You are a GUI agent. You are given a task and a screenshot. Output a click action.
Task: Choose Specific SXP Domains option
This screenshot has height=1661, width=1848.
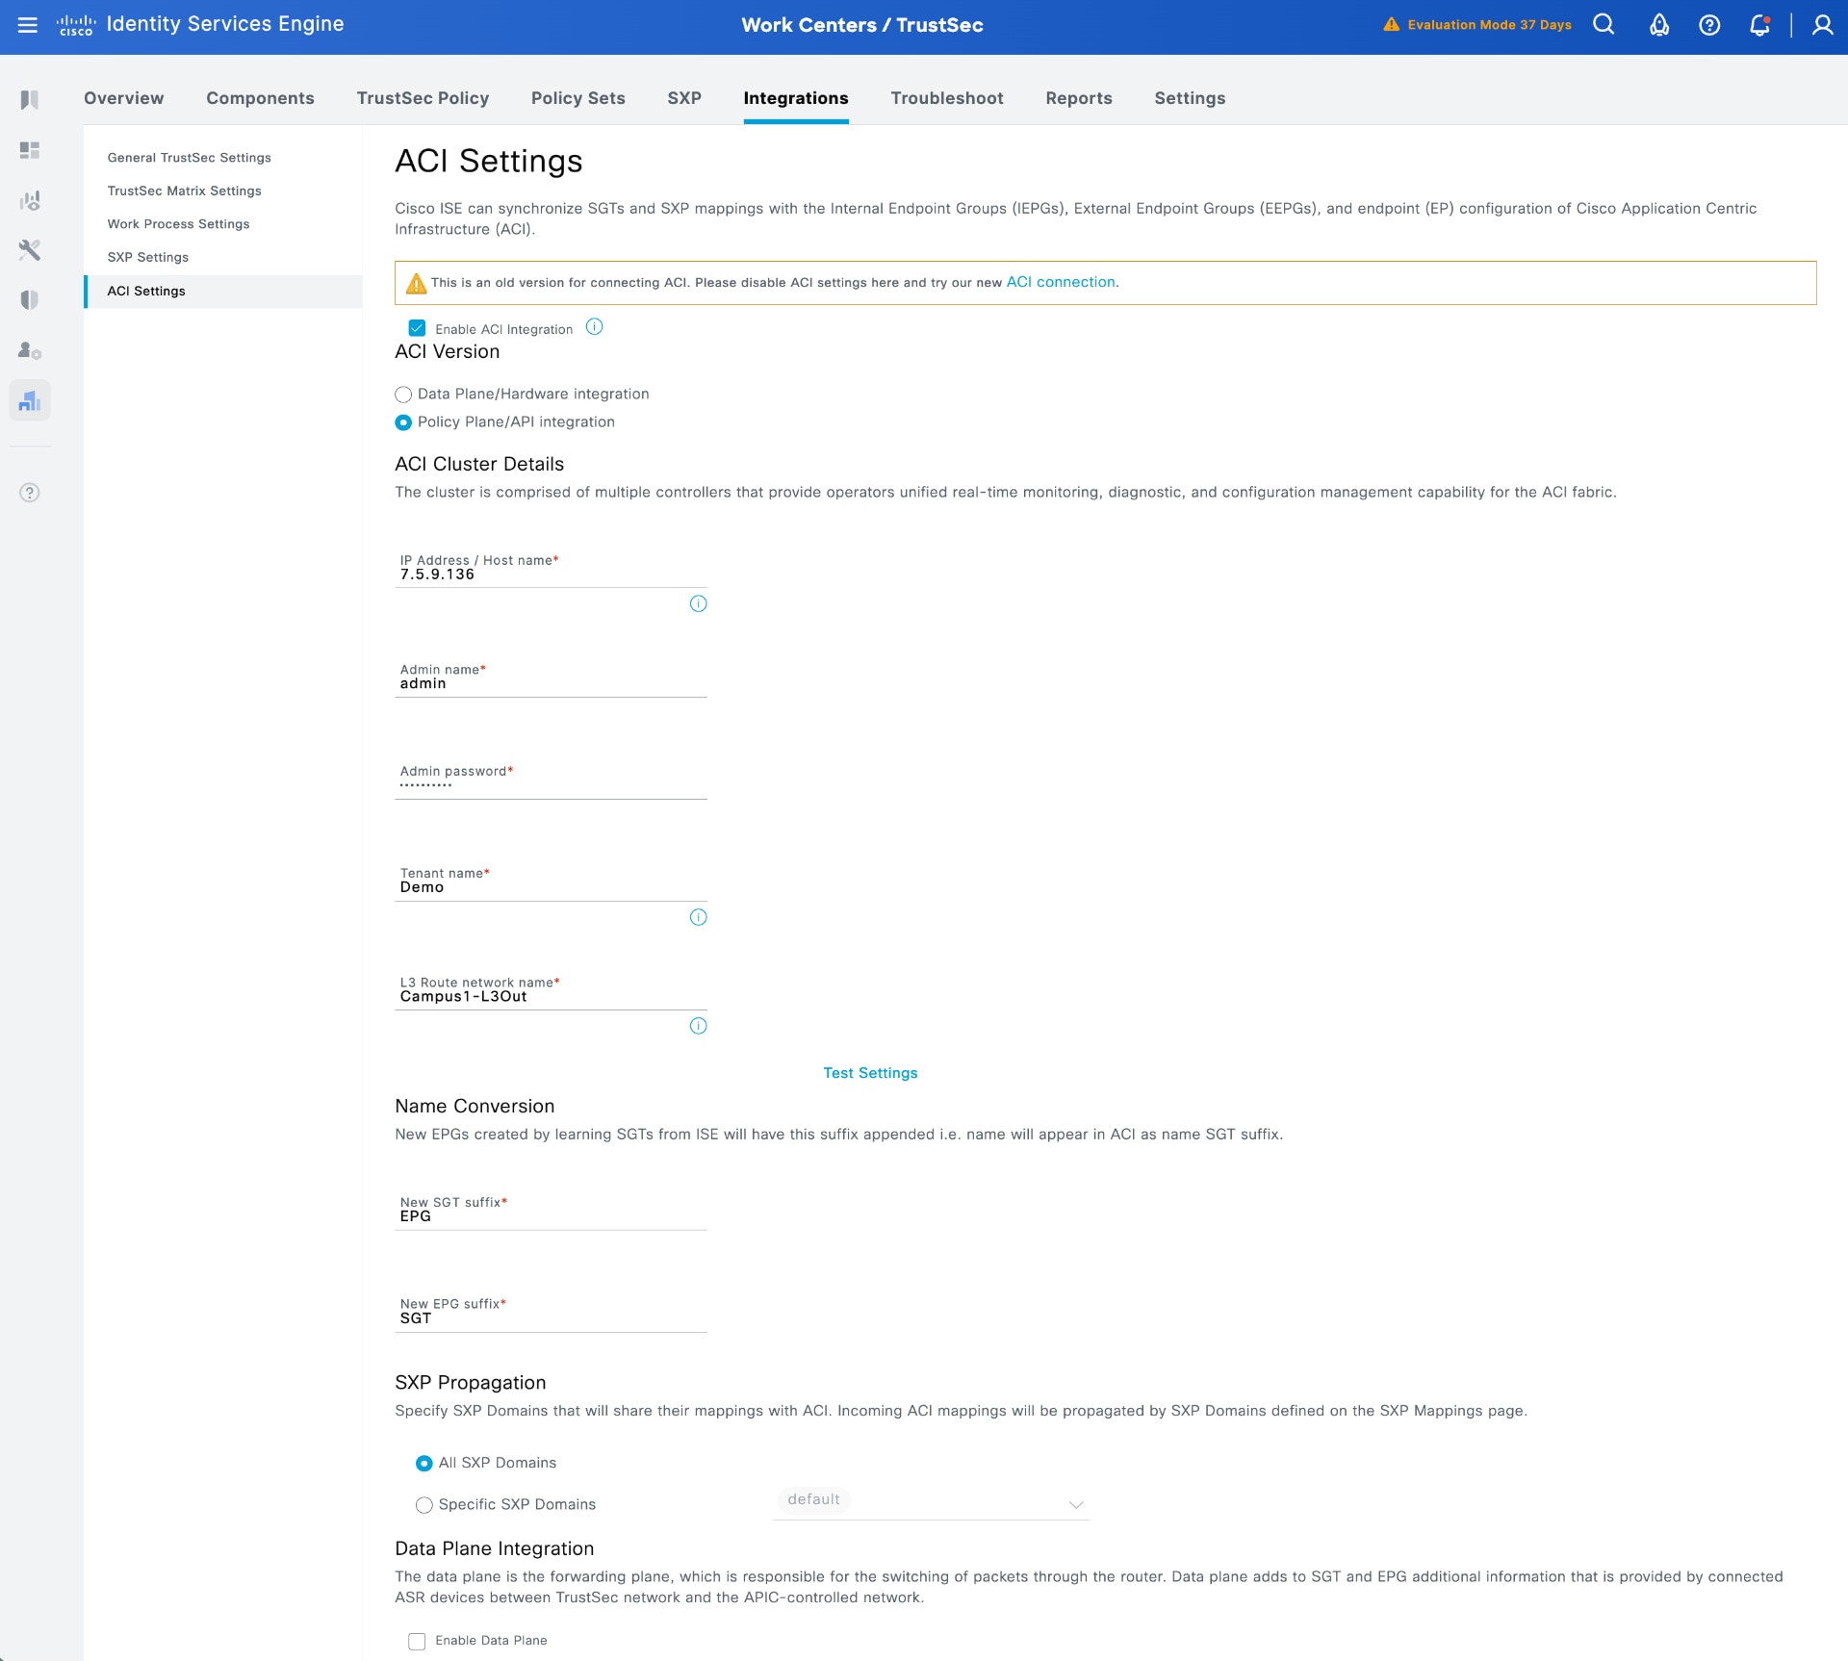pyautogui.click(x=423, y=1505)
